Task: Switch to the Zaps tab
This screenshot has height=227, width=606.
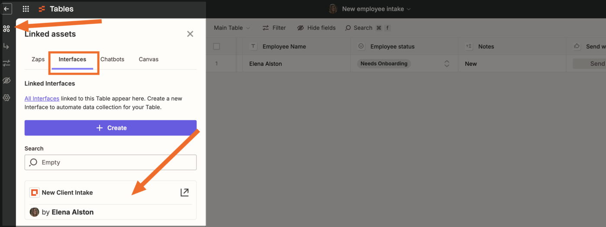Action: 38,59
